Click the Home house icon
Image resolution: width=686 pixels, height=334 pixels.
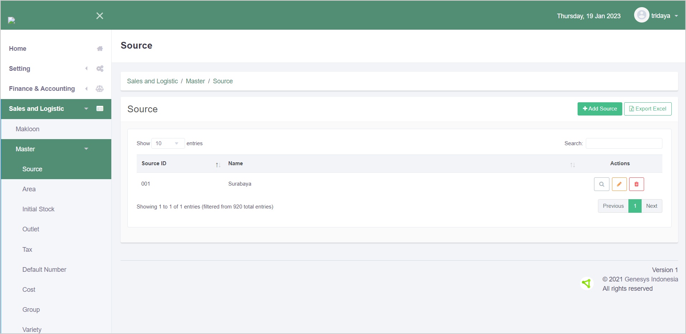pyautogui.click(x=100, y=49)
